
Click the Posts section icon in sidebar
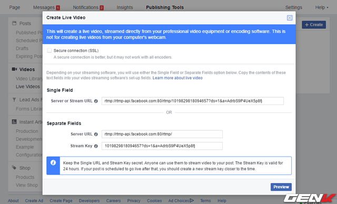click(x=14, y=23)
